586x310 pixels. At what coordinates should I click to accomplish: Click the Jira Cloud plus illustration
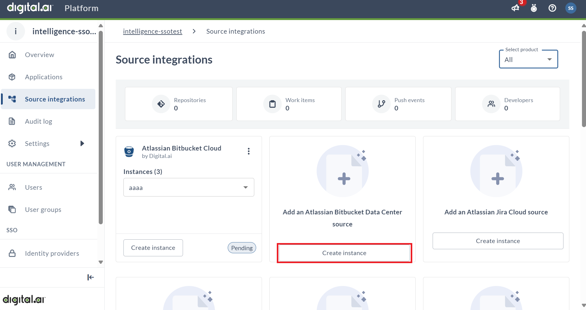pyautogui.click(x=496, y=171)
